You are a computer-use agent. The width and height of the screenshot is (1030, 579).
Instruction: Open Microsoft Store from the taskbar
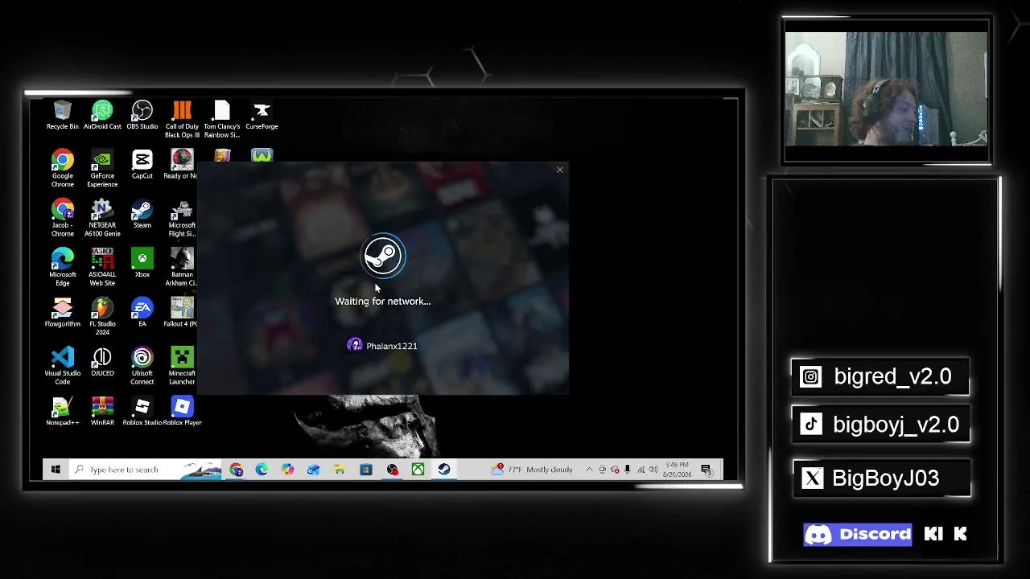(365, 470)
